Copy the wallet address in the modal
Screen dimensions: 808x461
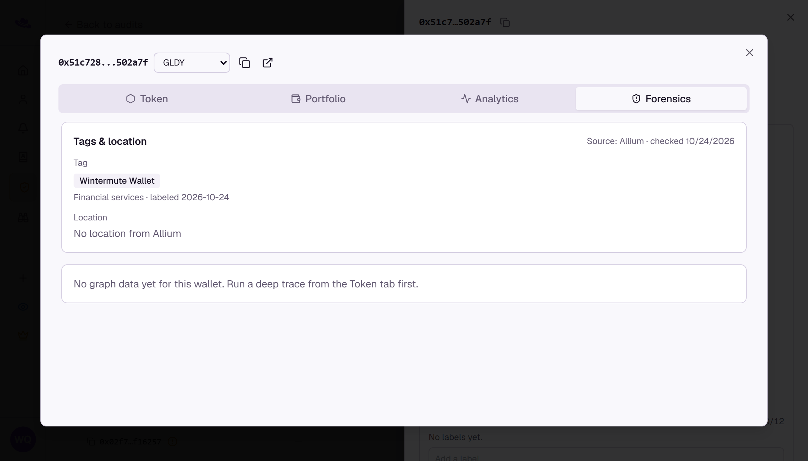pyautogui.click(x=245, y=63)
